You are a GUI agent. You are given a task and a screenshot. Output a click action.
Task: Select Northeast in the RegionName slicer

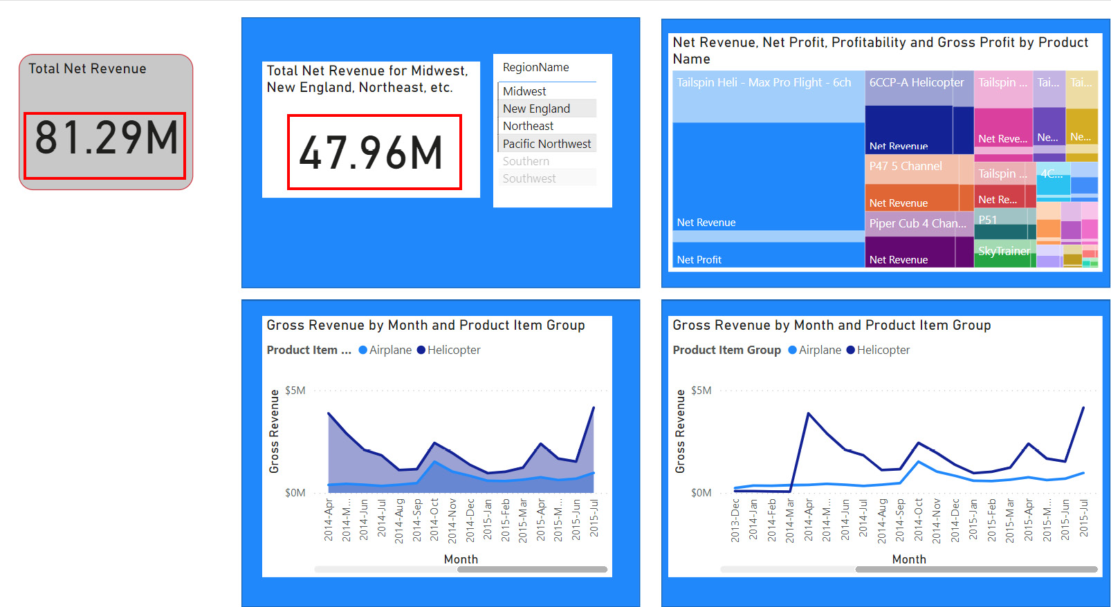coord(528,126)
